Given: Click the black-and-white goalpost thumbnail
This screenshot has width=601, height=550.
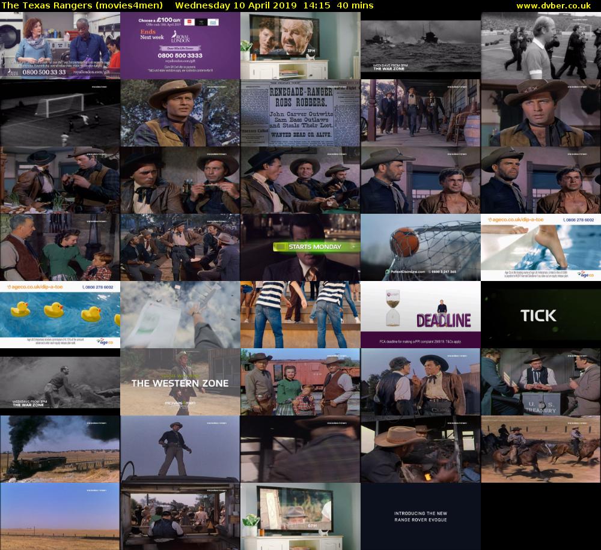Looking at the screenshot, I should point(60,113).
